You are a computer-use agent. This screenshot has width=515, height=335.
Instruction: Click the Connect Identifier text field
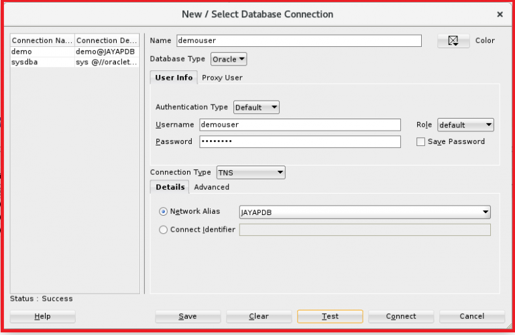click(365, 230)
